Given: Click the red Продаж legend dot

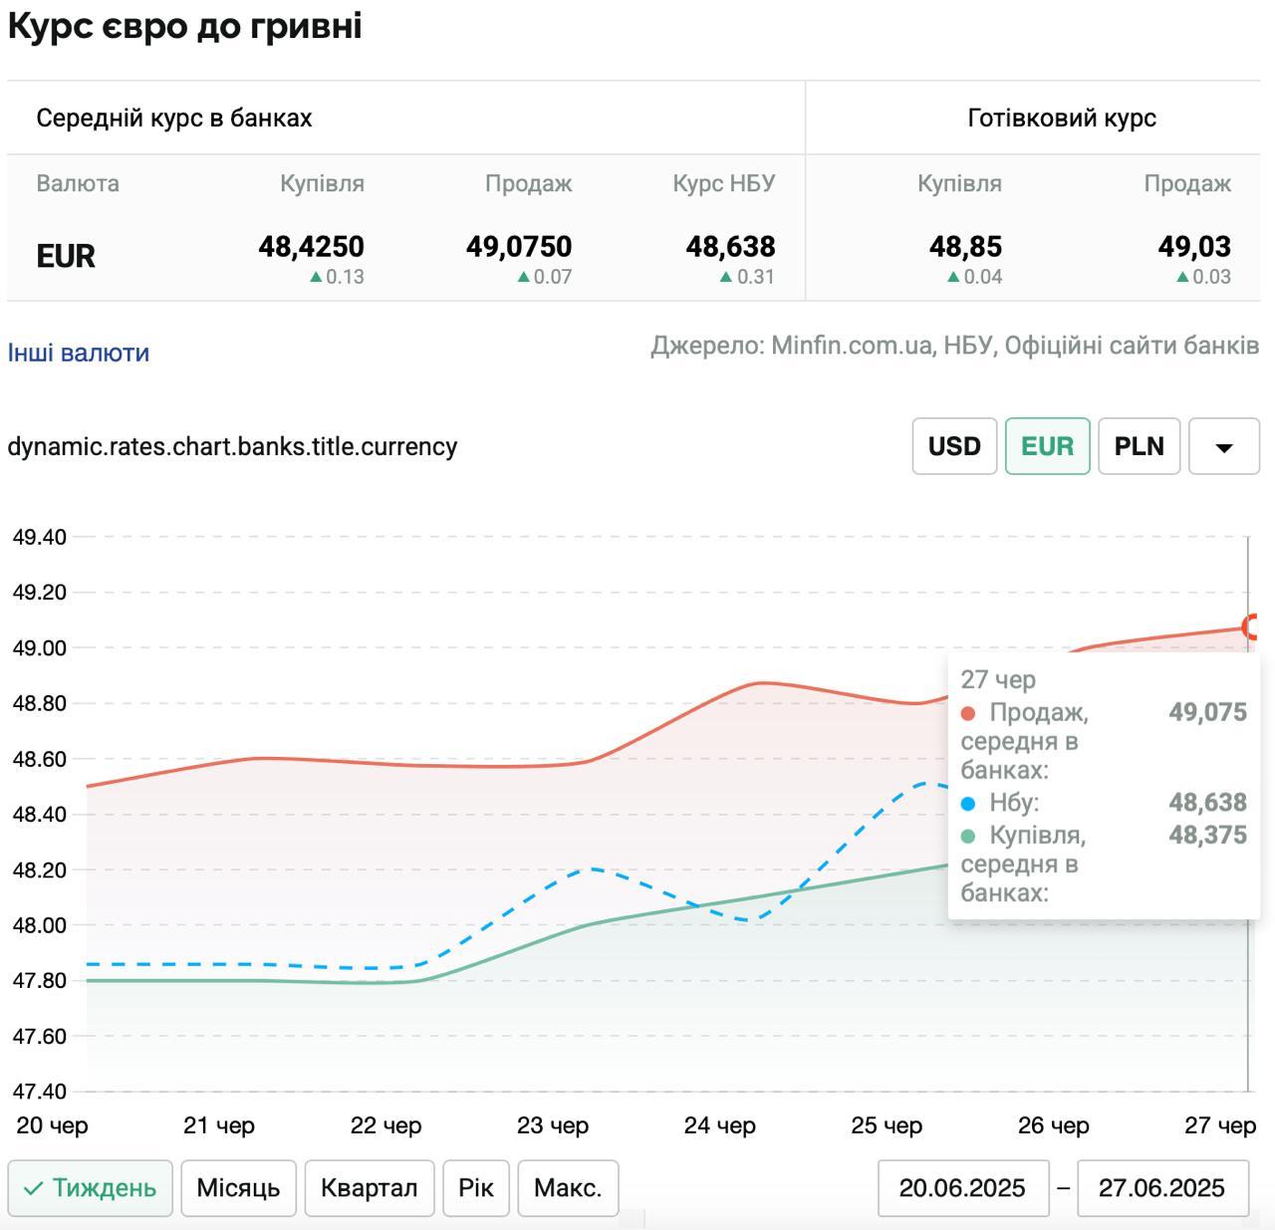Looking at the screenshot, I should (968, 714).
